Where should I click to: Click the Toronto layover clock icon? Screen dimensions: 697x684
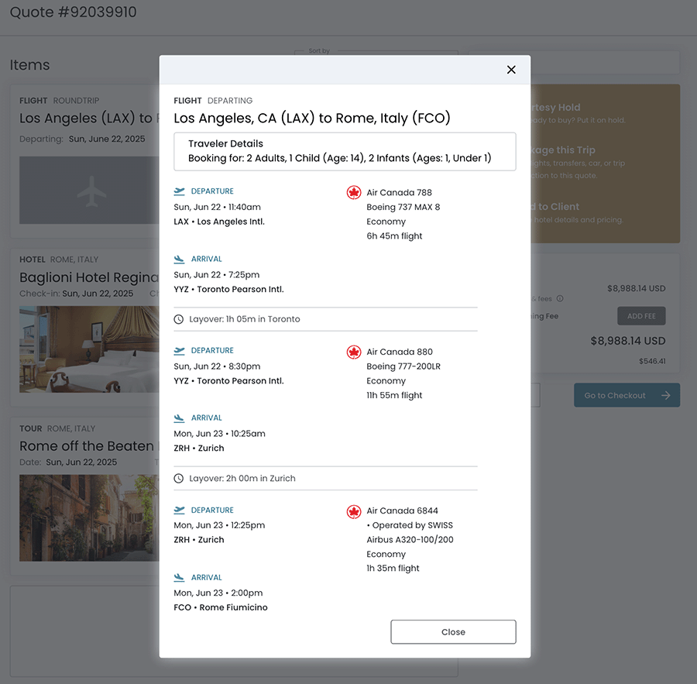(179, 319)
